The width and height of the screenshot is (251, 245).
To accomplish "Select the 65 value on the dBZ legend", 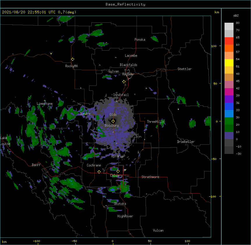I will pyautogui.click(x=238, y=38).
